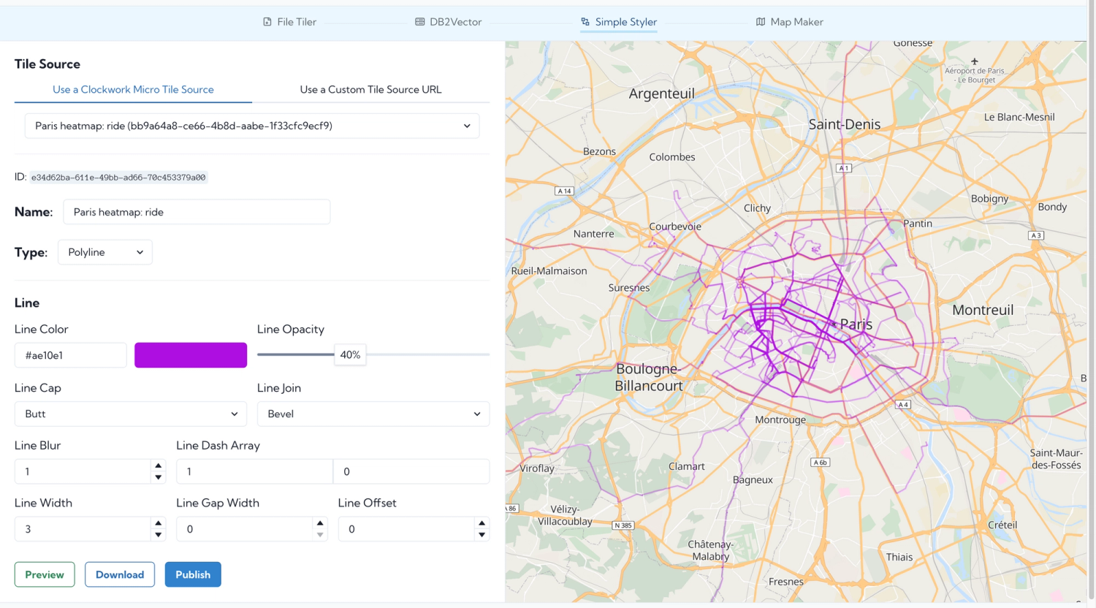Click the Download button
Viewport: 1096px width, 608px height.
click(120, 574)
